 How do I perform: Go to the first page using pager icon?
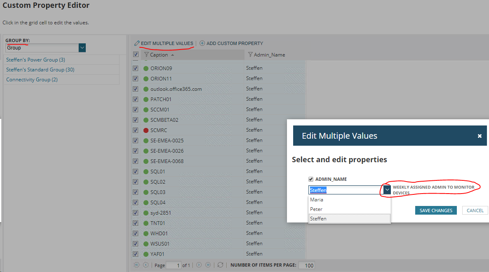(x=136, y=265)
